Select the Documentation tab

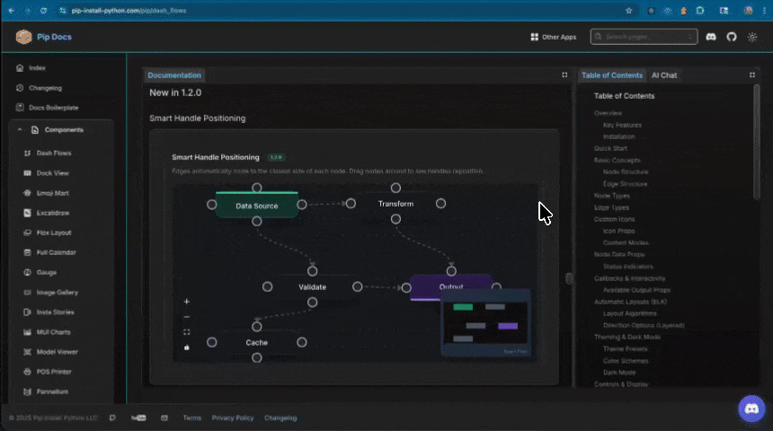174,75
